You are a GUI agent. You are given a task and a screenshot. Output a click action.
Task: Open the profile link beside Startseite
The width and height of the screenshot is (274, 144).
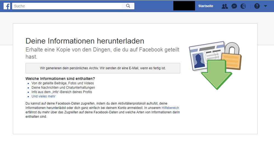tap(184, 6)
